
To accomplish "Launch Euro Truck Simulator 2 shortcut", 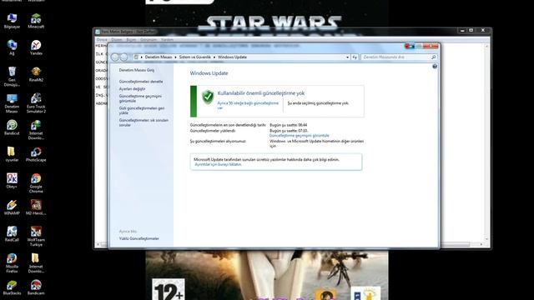I will [x=36, y=103].
